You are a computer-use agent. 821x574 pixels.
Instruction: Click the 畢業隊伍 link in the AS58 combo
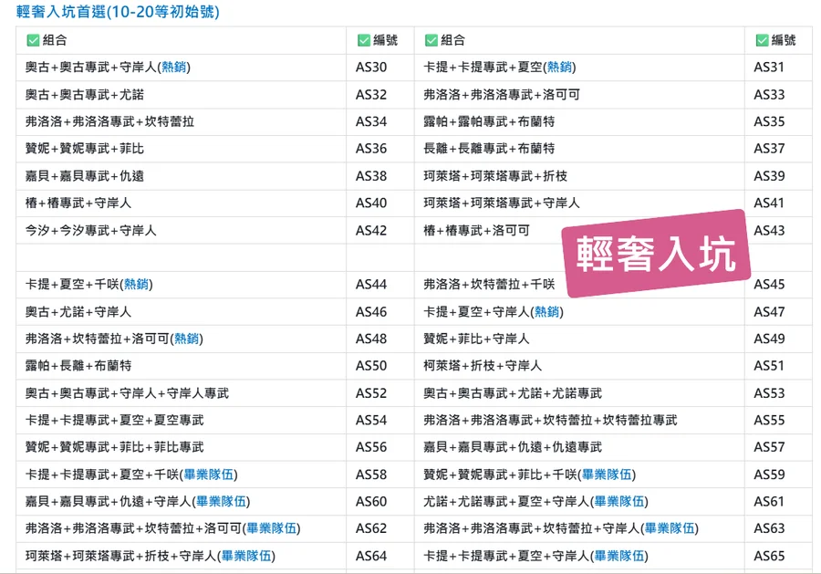[207, 475]
